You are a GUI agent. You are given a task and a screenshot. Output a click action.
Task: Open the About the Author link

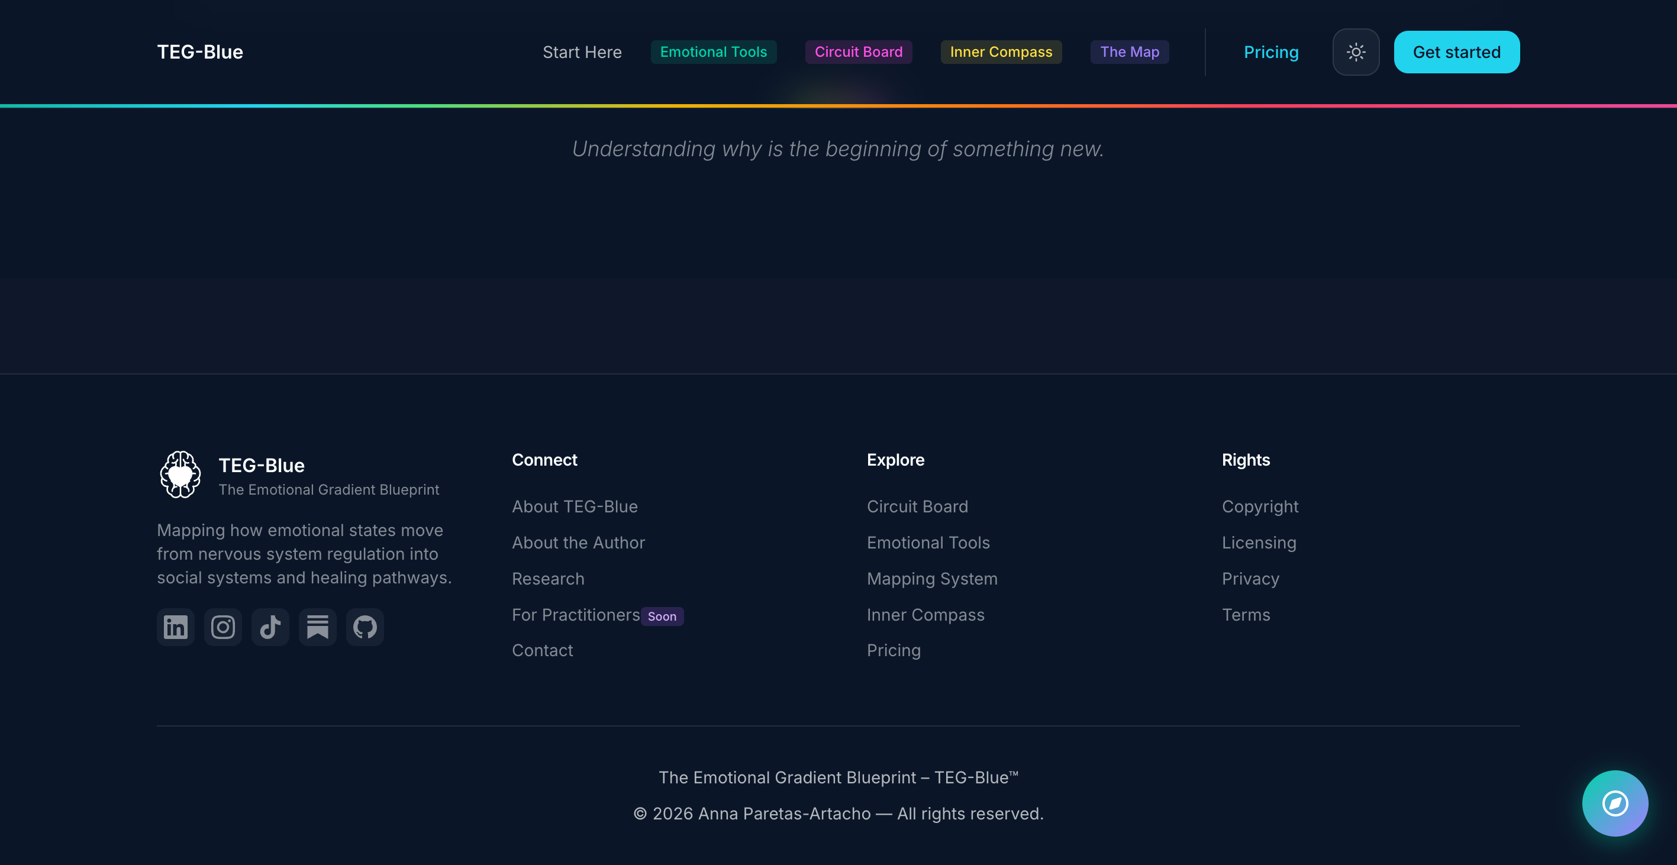click(578, 543)
